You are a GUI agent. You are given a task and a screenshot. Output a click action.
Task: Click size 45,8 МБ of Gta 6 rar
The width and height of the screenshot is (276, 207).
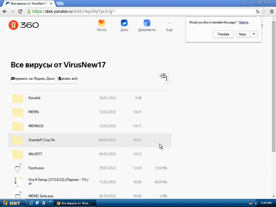(161, 182)
